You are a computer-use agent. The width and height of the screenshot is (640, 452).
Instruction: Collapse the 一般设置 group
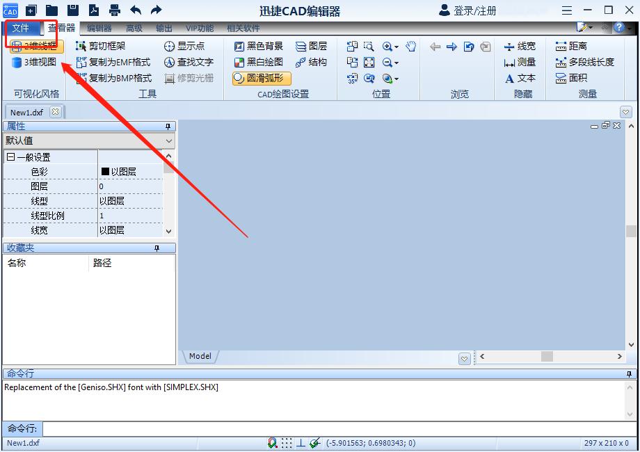click(x=11, y=156)
